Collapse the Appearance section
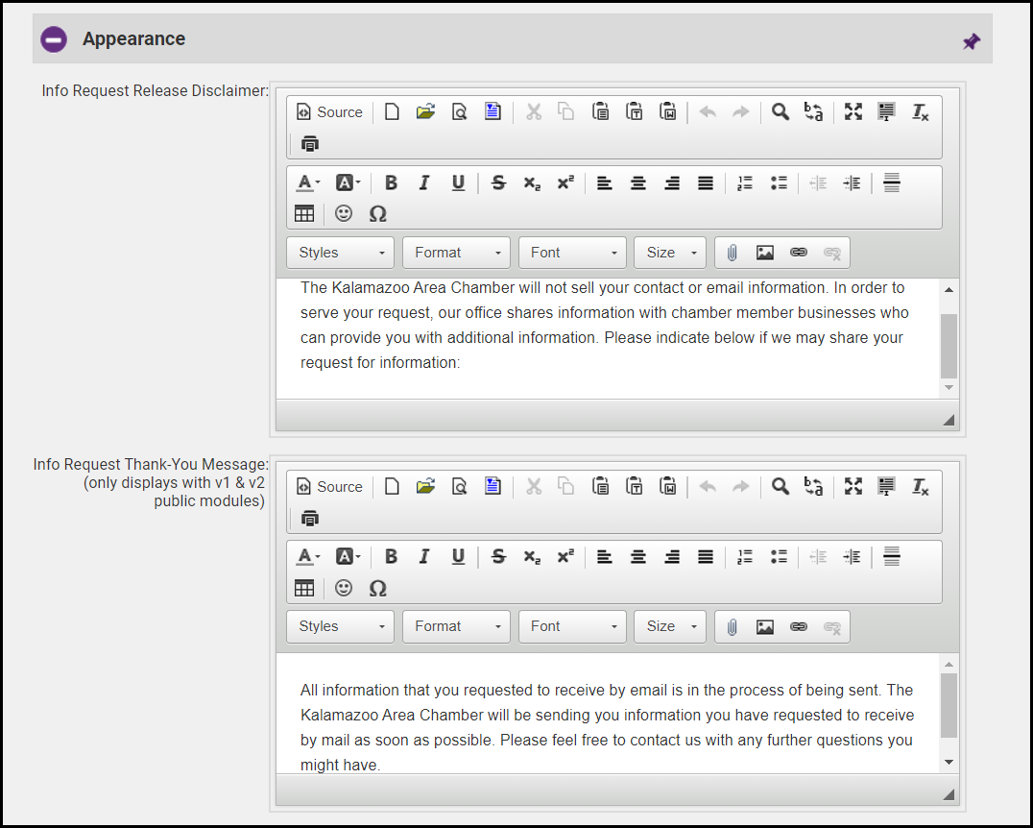Screen dimensions: 1033x828 click(54, 39)
